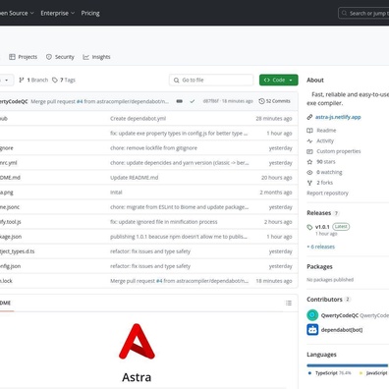Open Activity in About section
389x389 pixels.
click(x=325, y=140)
